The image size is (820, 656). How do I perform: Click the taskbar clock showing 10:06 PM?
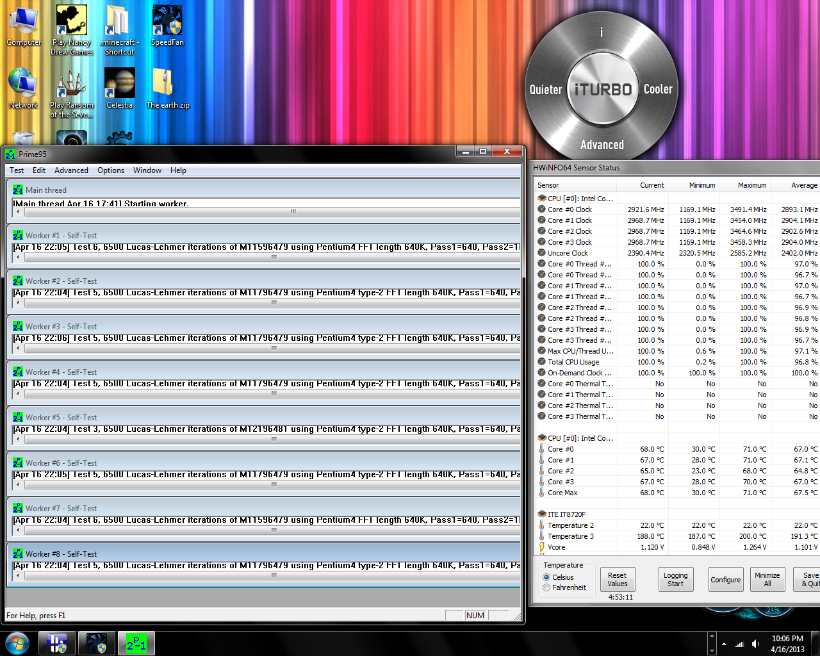coord(787,644)
